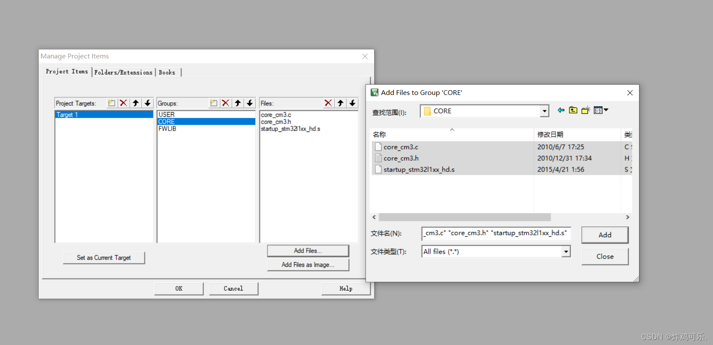Click Add Files as Image... button

pyautogui.click(x=308, y=265)
